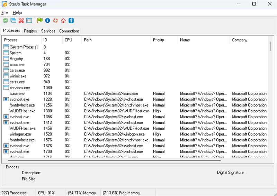The width and height of the screenshot is (277, 196).
Task: Switch to the Connections tab
Action: point(69,31)
